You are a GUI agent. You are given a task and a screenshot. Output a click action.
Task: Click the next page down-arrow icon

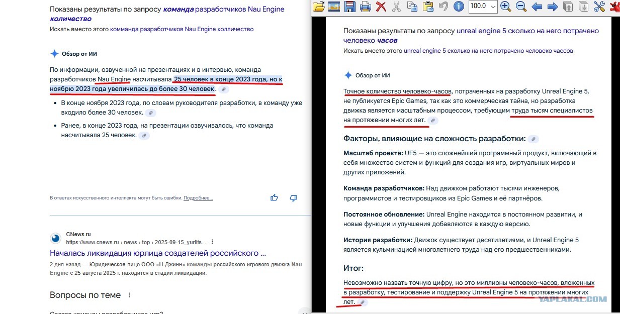(x=584, y=7)
